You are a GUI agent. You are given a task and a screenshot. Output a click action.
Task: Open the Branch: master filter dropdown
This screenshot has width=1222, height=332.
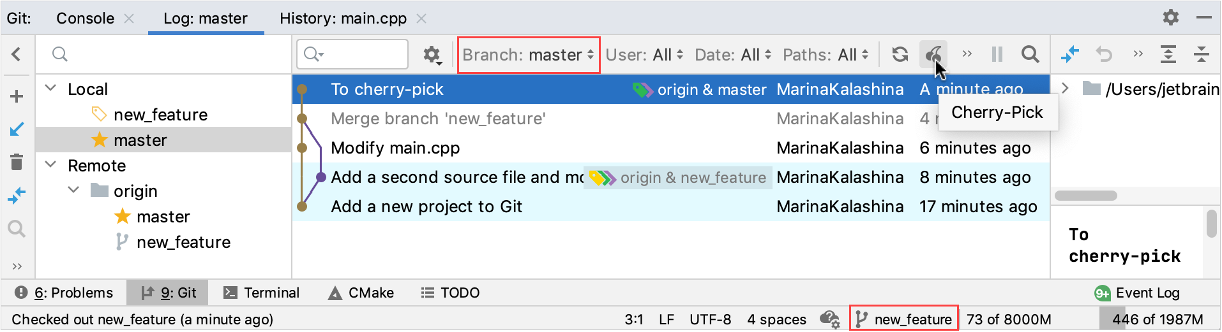(529, 55)
